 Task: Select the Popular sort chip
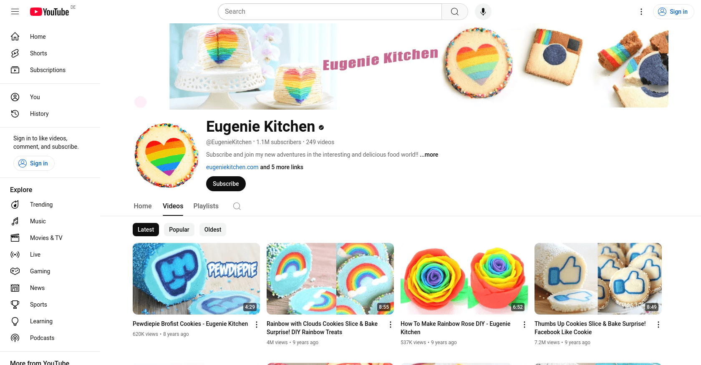[179, 230]
